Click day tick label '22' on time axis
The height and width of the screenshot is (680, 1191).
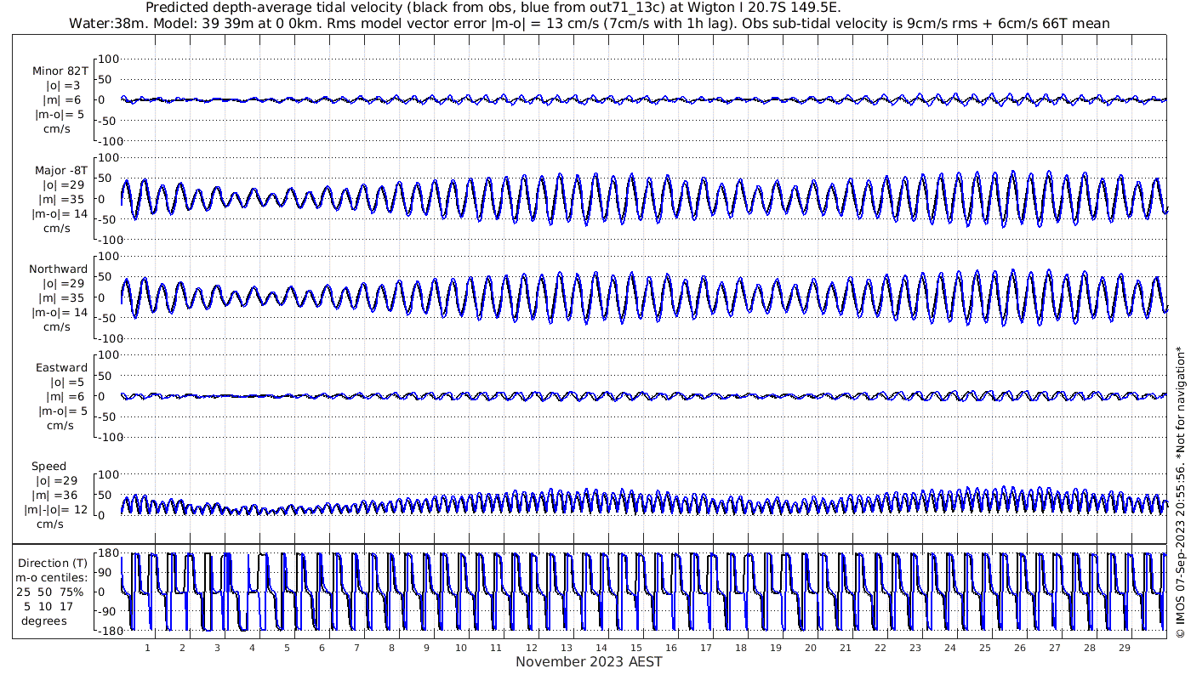pos(880,648)
